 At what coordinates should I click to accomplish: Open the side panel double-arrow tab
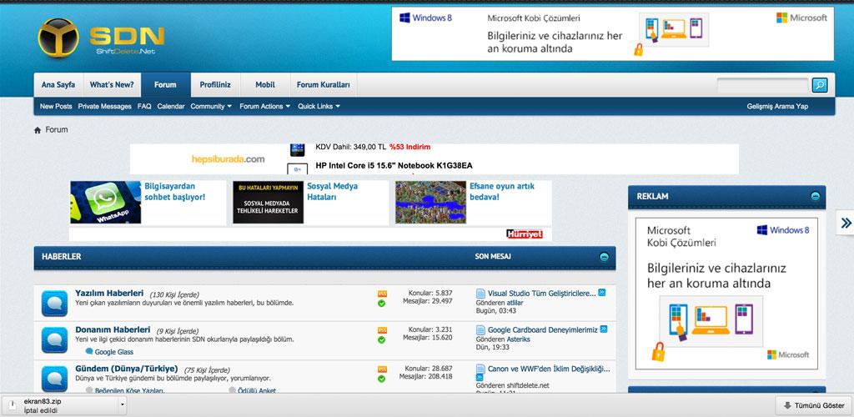pos(846,223)
